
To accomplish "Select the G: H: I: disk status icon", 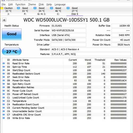I will pyautogui.click(x=35, y=8).
